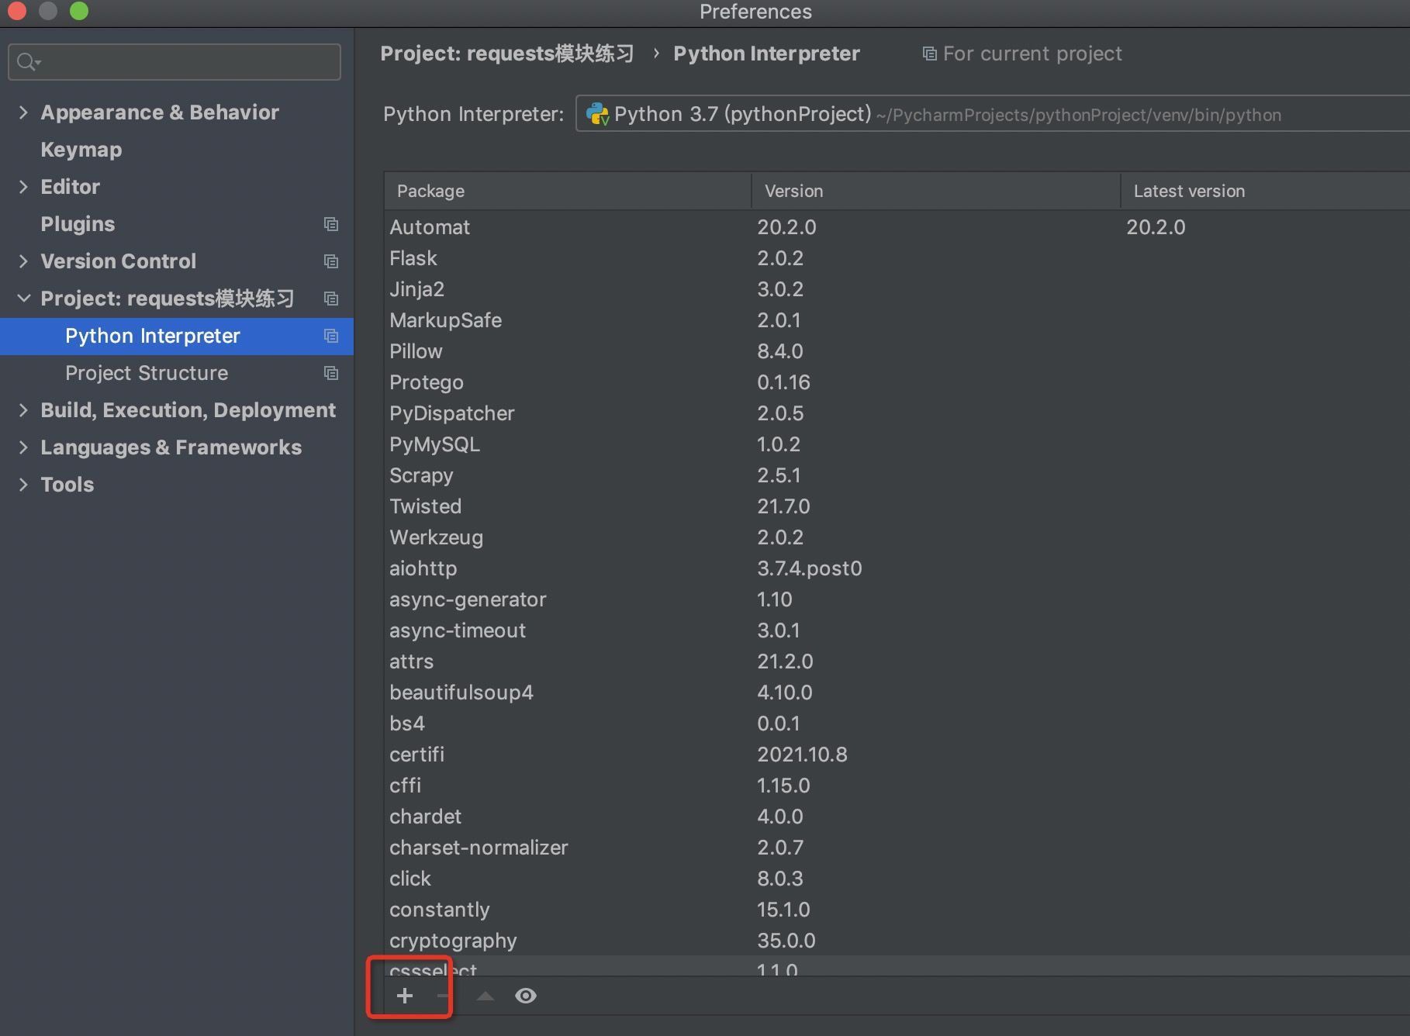Expand the Appearance & Behavior section
The image size is (1410, 1036).
(23, 112)
